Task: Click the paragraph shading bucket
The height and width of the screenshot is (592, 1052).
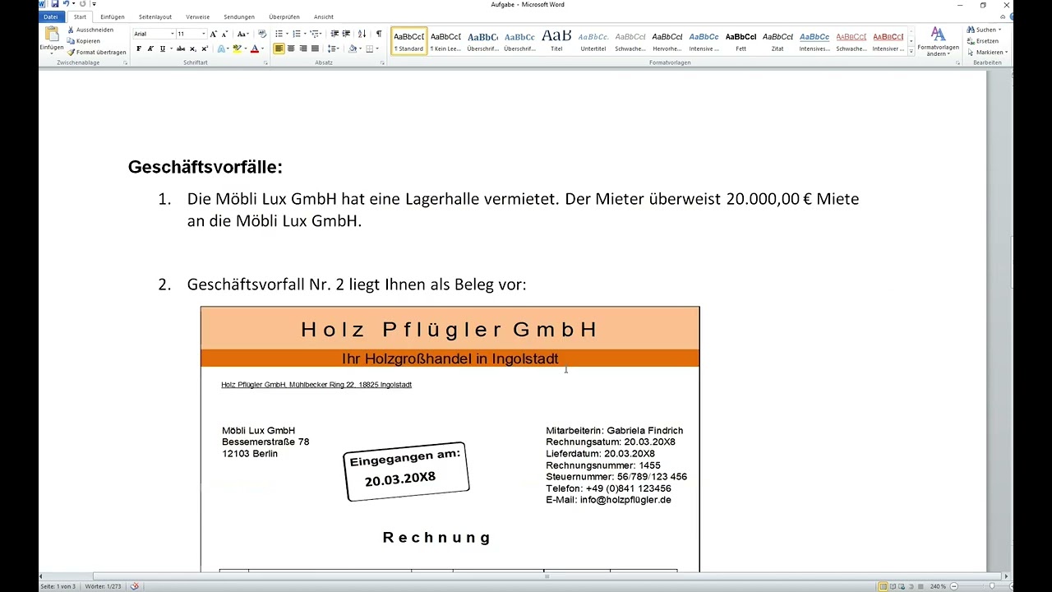Action: pos(352,49)
